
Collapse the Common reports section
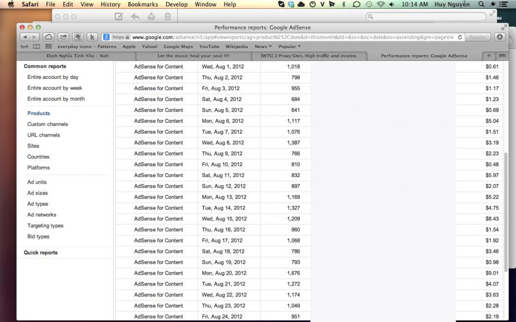[45, 66]
